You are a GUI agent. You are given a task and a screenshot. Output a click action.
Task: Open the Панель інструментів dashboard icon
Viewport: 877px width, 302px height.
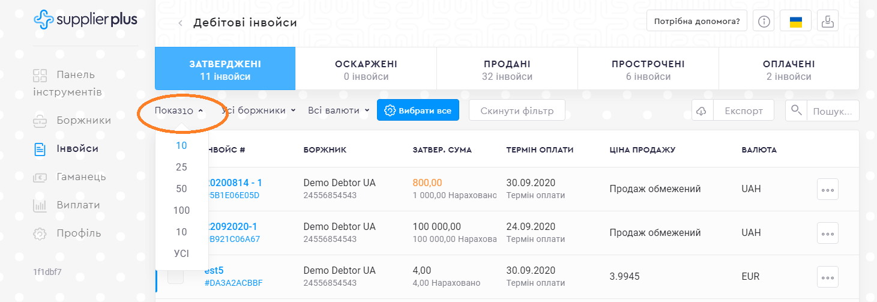point(40,76)
